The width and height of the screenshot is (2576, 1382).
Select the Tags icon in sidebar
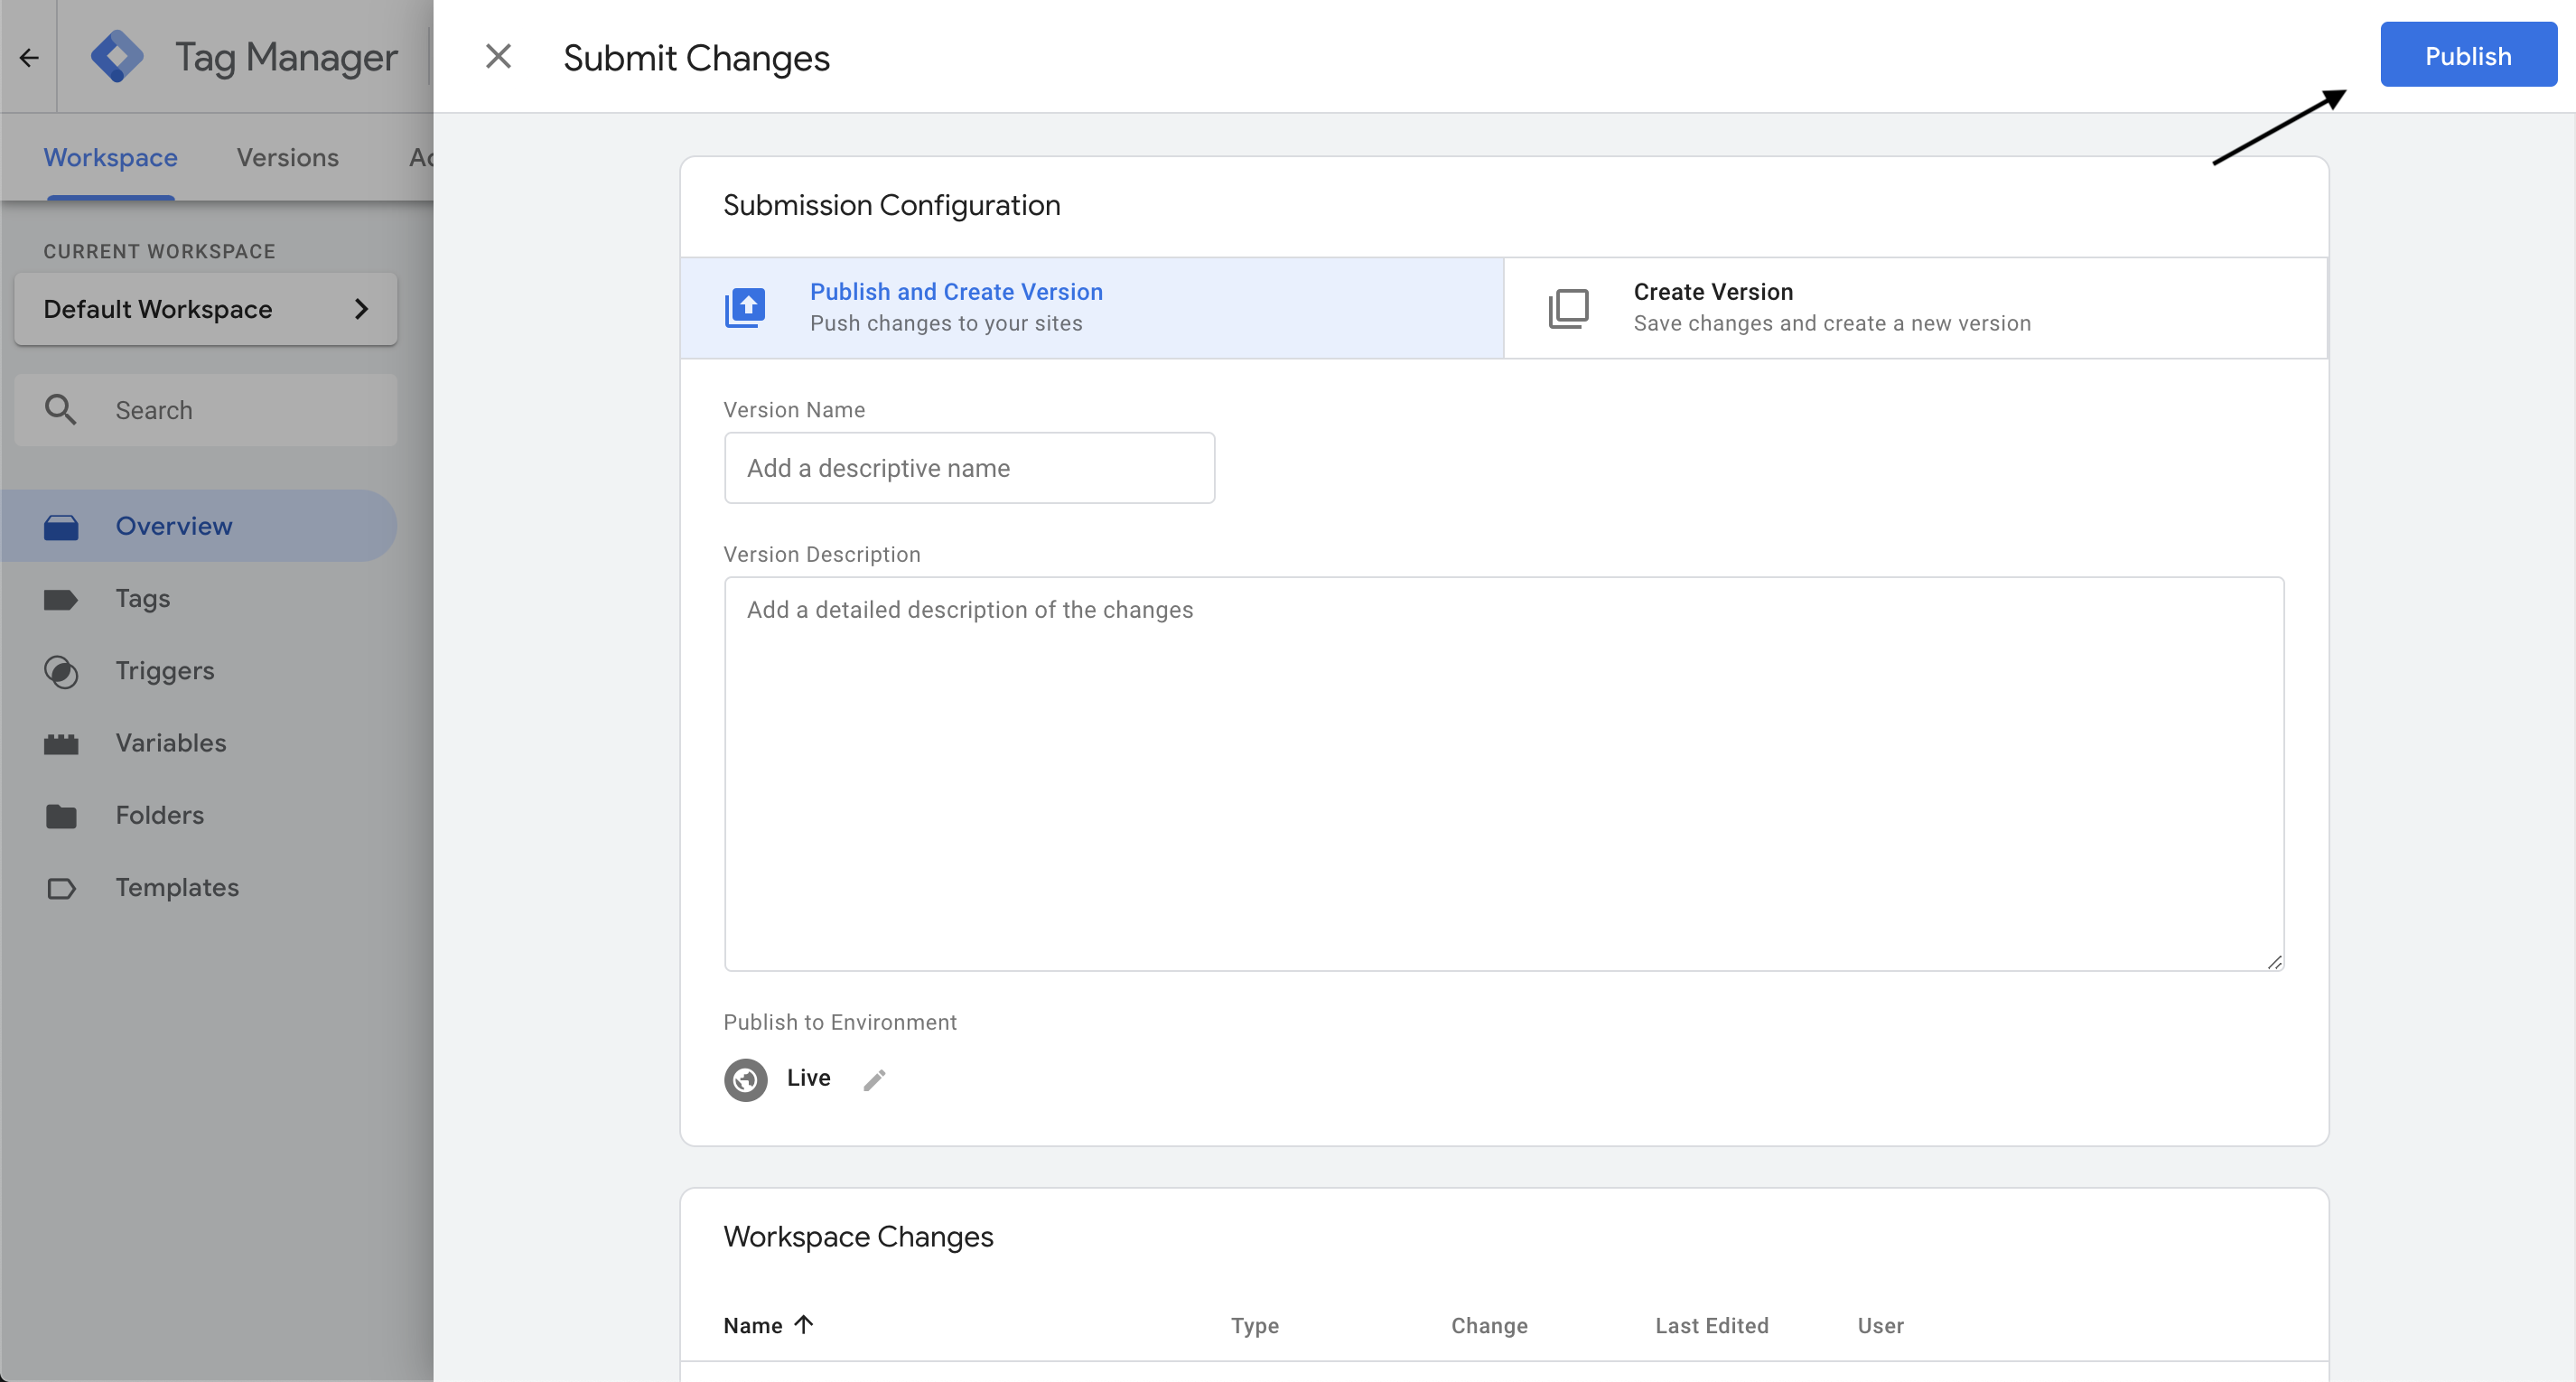coord(62,598)
